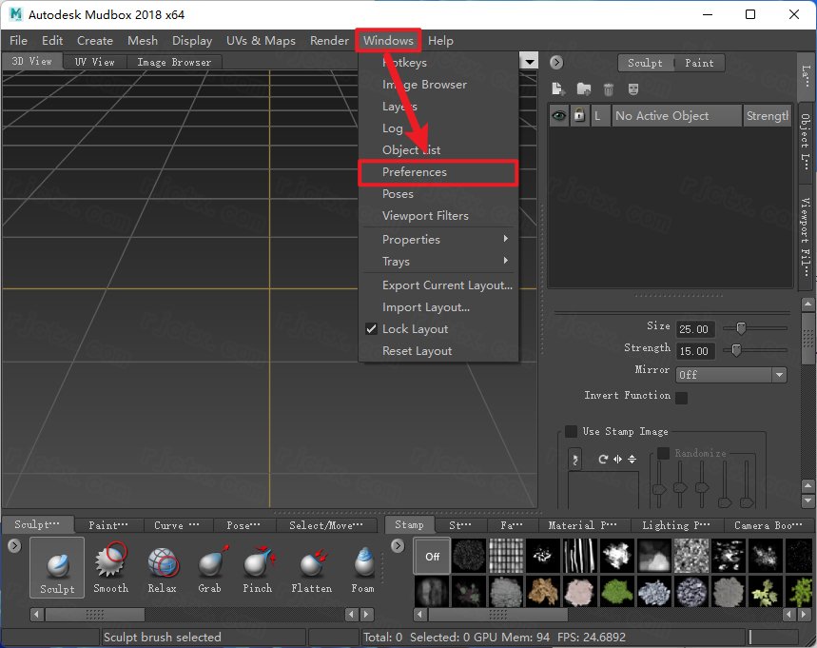Choose Preferences from Windows menu

point(438,172)
